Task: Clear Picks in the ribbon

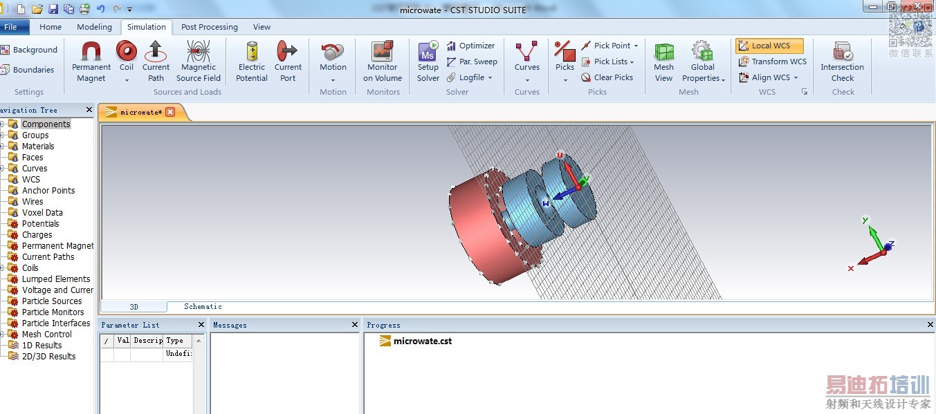Action: pos(607,77)
